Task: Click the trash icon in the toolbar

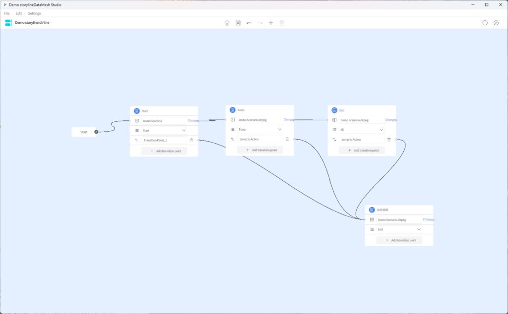Action: point(282,22)
